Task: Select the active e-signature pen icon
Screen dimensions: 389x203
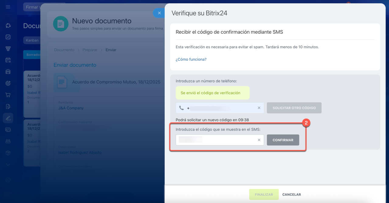Action: point(8,118)
